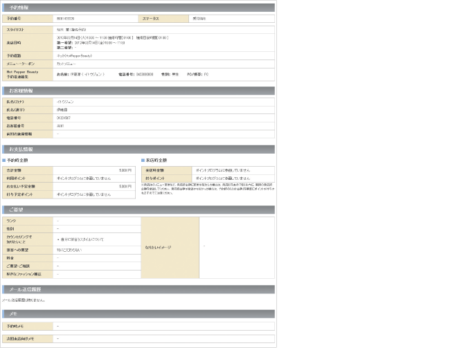Click the スタイリスト name value
This screenshot has width=464, height=348.
point(71,30)
